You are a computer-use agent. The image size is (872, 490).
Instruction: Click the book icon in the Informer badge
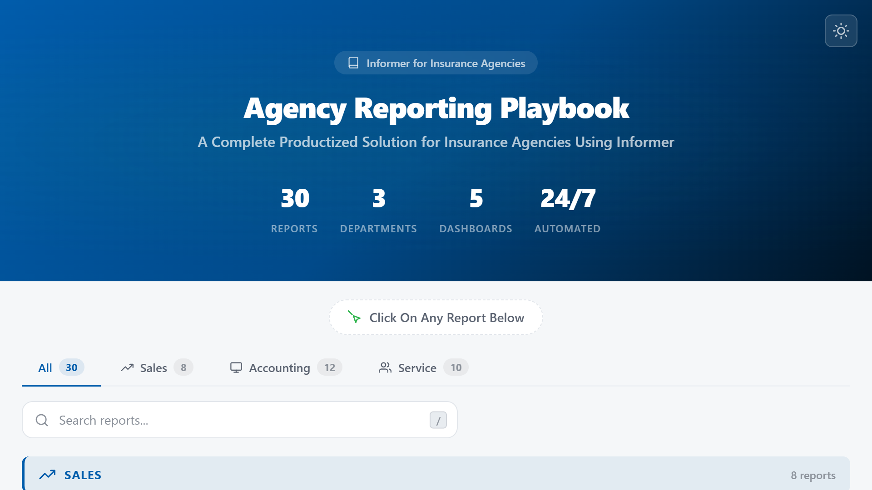[x=353, y=63]
